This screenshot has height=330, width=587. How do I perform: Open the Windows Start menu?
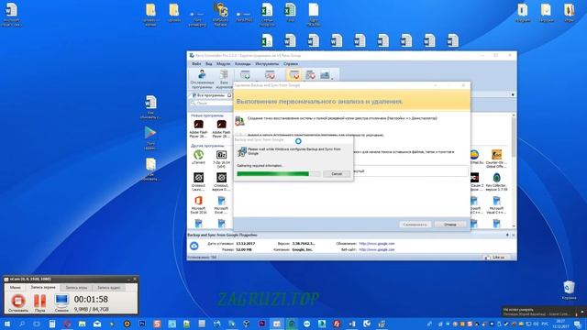(x=6, y=324)
